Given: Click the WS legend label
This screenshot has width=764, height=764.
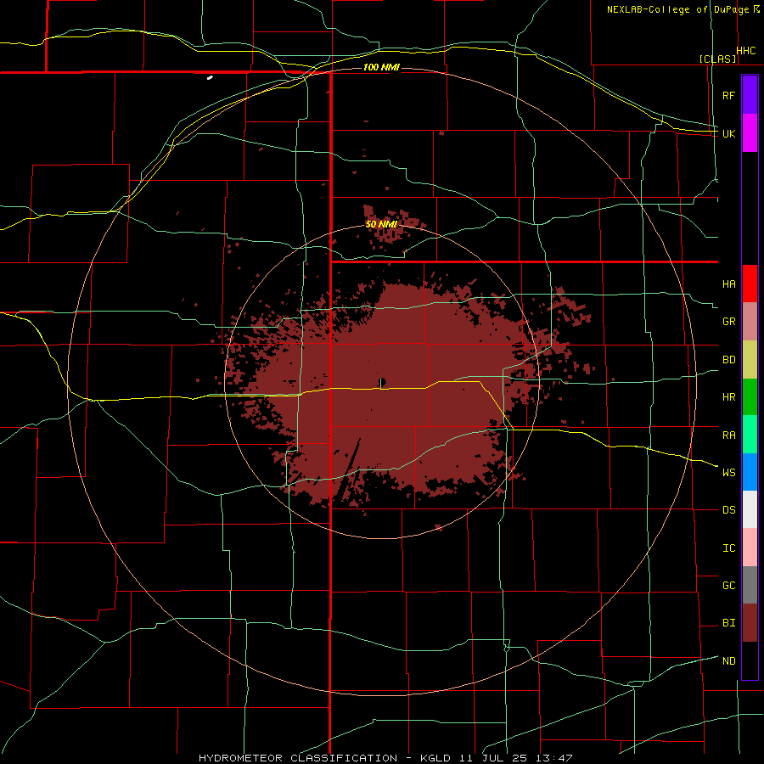Looking at the screenshot, I should (x=728, y=473).
